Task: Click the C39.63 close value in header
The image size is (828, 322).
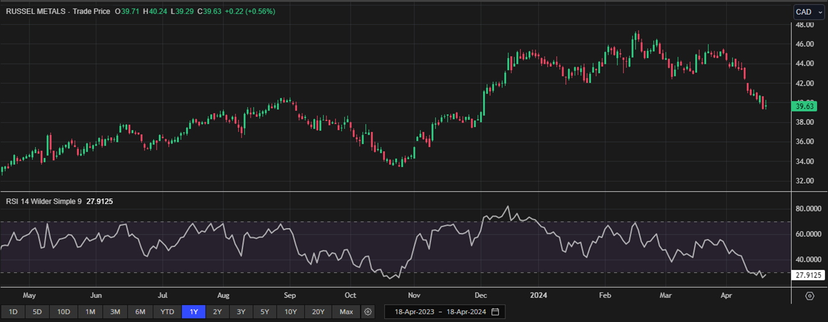Action: tap(210, 12)
